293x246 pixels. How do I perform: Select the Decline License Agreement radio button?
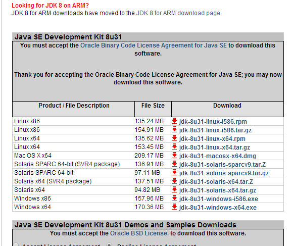[x=109, y=244]
